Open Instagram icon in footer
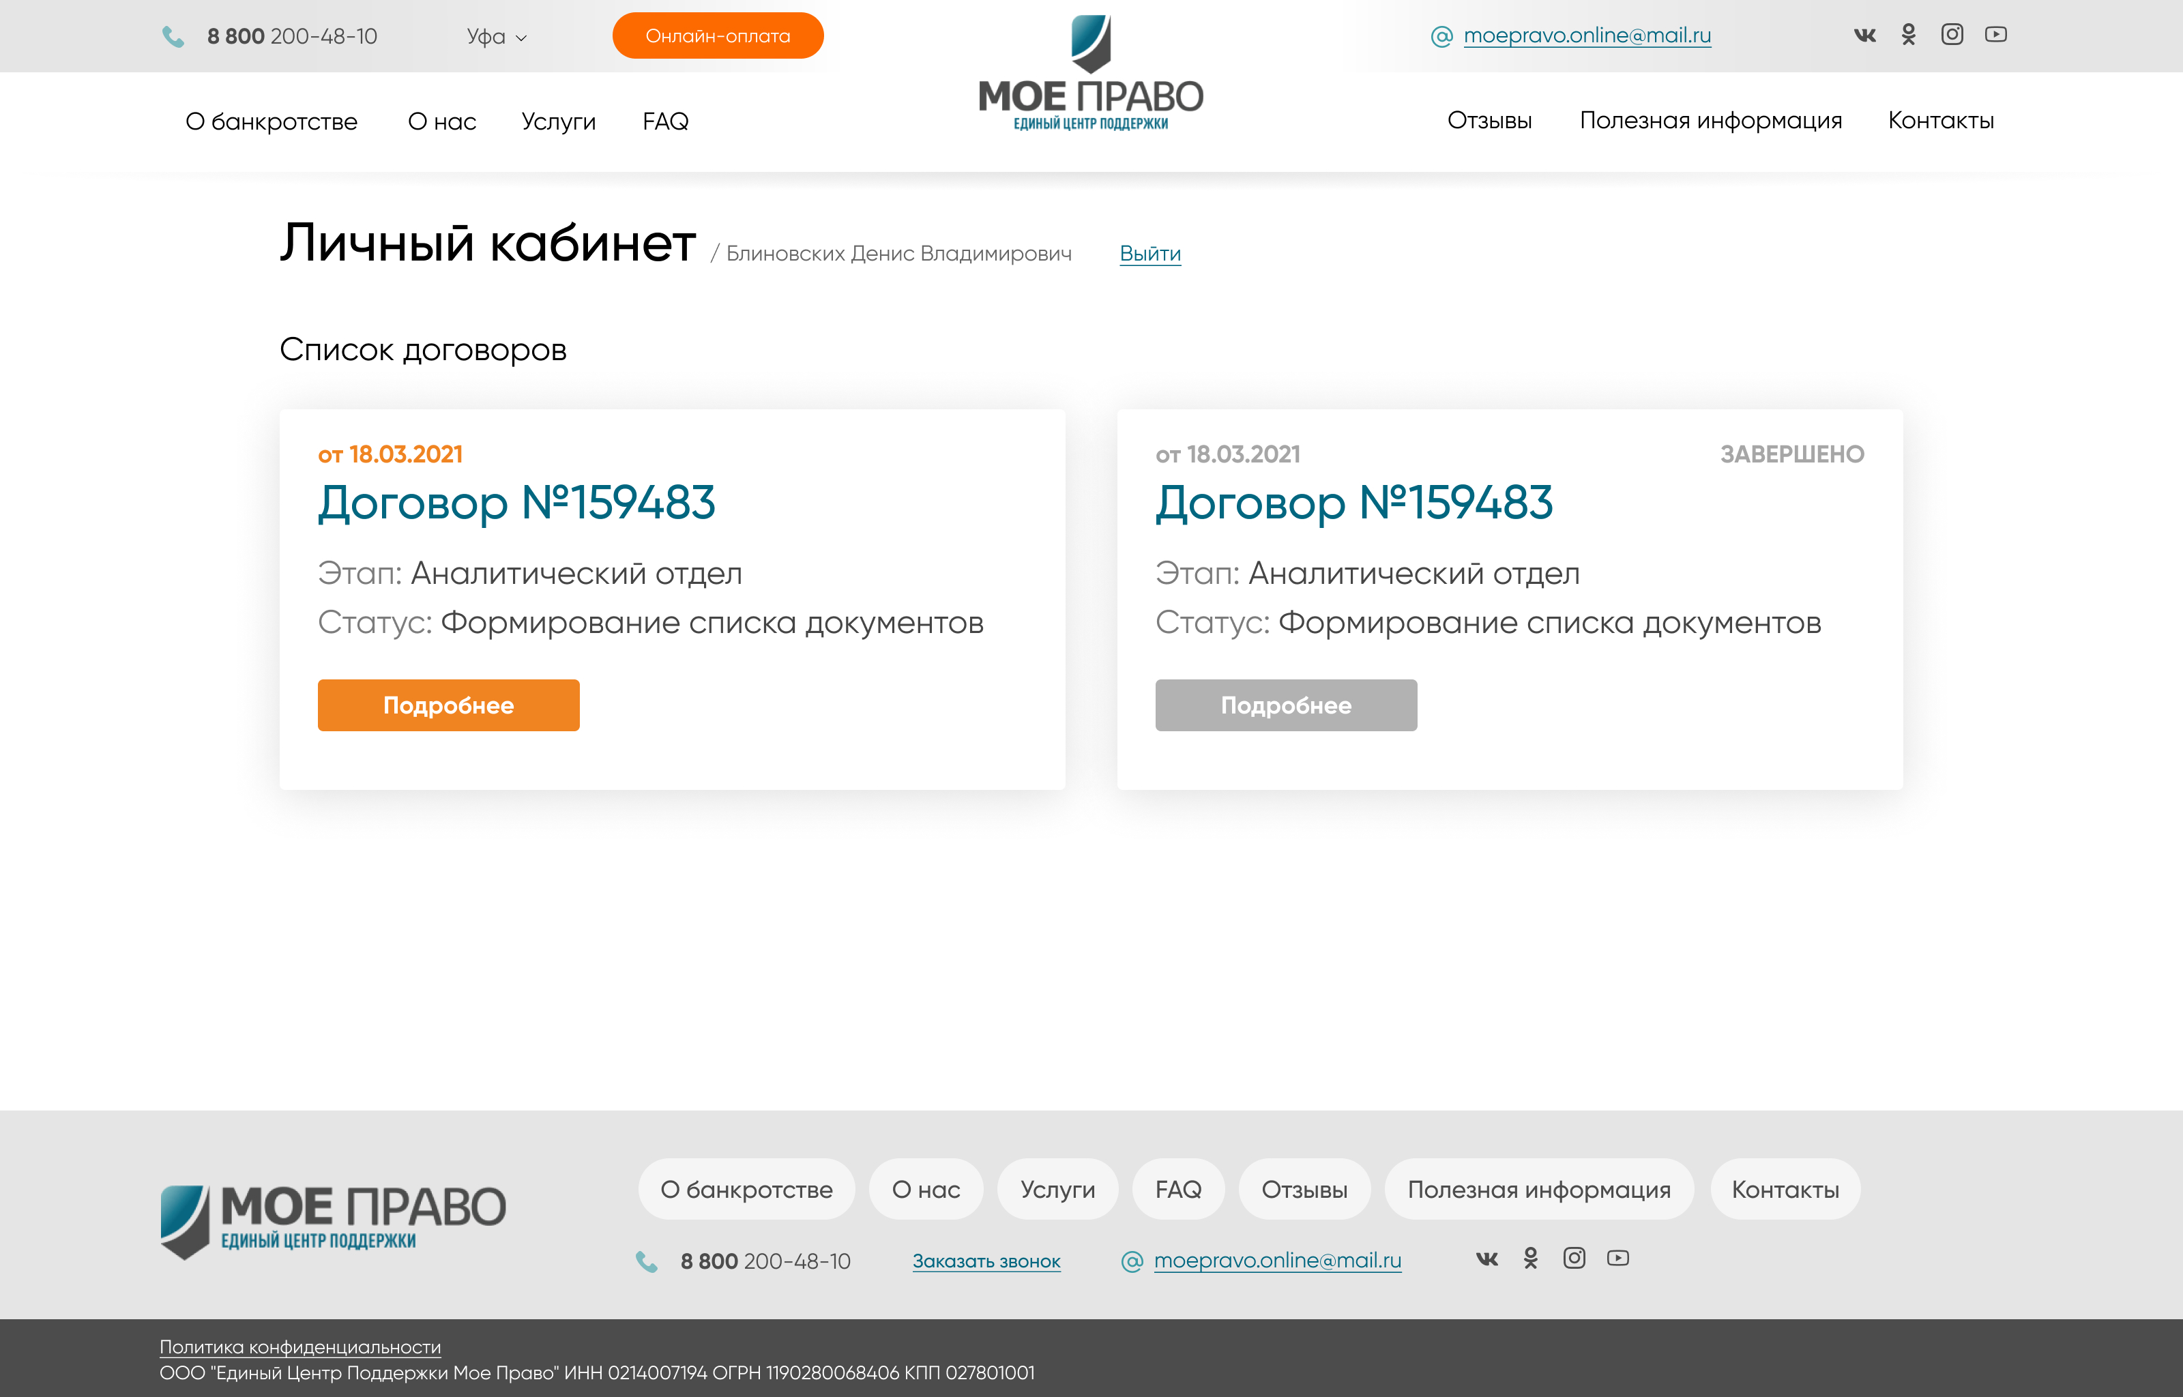The height and width of the screenshot is (1397, 2183). [1574, 1257]
